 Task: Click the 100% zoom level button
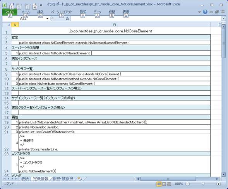click(x=178, y=184)
